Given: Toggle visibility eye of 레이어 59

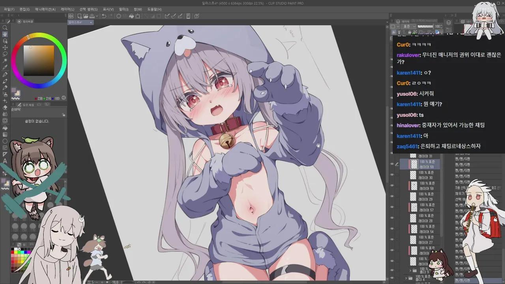Looking at the screenshot, I should [392, 164].
